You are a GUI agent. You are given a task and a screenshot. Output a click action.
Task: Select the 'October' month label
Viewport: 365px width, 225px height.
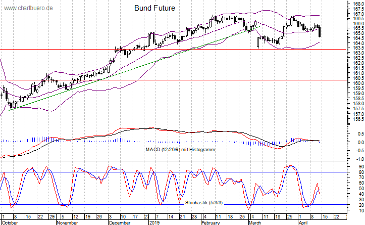pyautogui.click(x=10, y=222)
